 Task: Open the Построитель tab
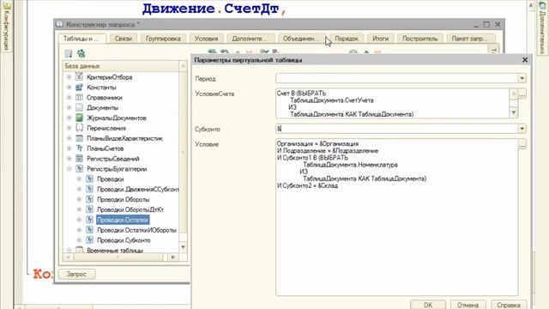tap(419, 39)
